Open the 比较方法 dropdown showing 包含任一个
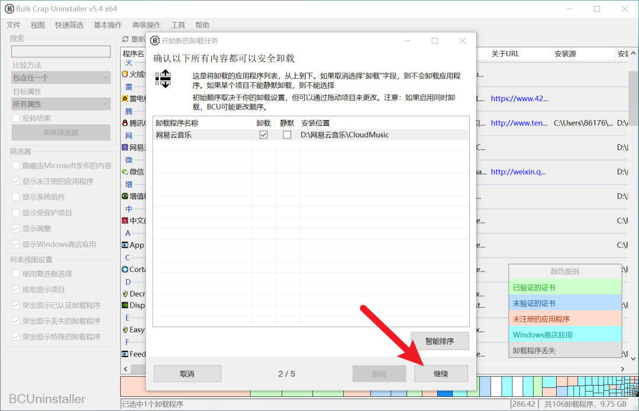Viewport: 639px width, 411px height. pyautogui.click(x=60, y=77)
